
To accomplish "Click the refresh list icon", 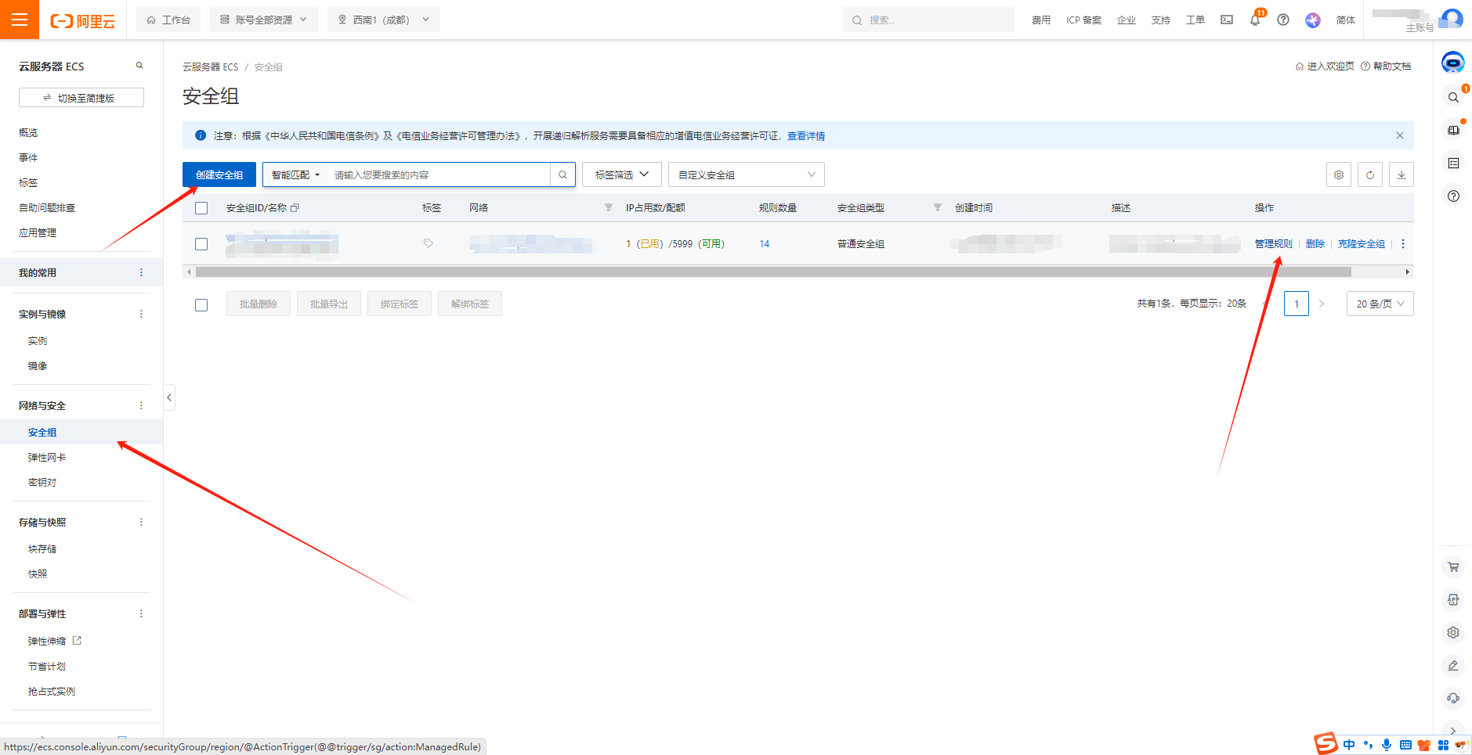I will pos(1370,175).
